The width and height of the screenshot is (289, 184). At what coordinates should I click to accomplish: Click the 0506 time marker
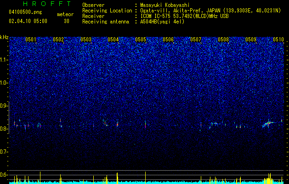(168, 39)
